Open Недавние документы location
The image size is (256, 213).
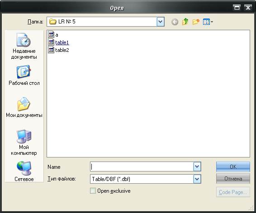pyautogui.click(x=24, y=46)
